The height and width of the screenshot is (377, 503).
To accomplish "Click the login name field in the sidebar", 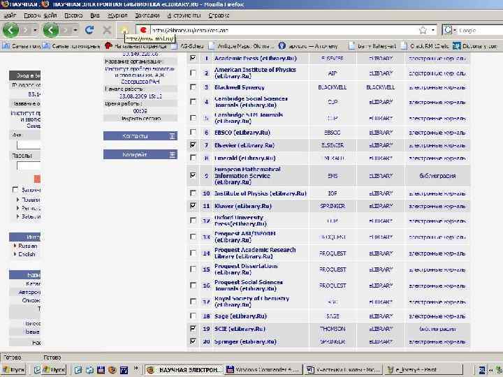I will [29, 145].
